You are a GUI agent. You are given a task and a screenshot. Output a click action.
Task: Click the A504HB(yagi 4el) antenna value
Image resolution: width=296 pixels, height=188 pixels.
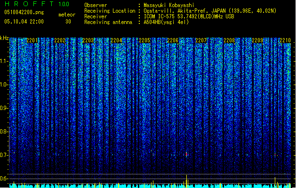(x=166, y=22)
